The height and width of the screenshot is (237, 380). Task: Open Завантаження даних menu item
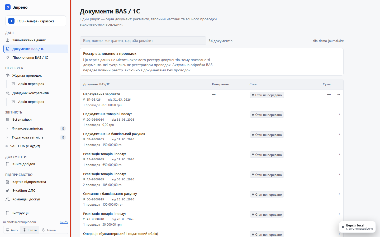pyautogui.click(x=36, y=40)
